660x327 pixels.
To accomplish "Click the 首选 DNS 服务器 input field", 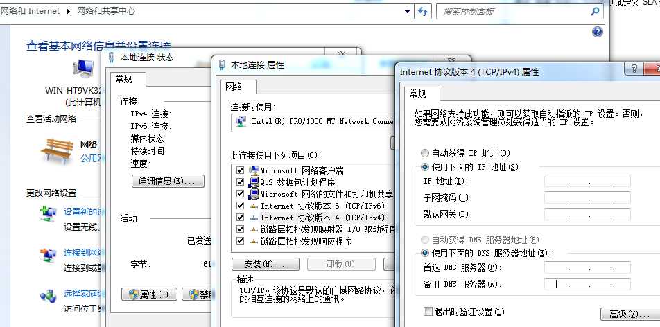I will click(587, 267).
